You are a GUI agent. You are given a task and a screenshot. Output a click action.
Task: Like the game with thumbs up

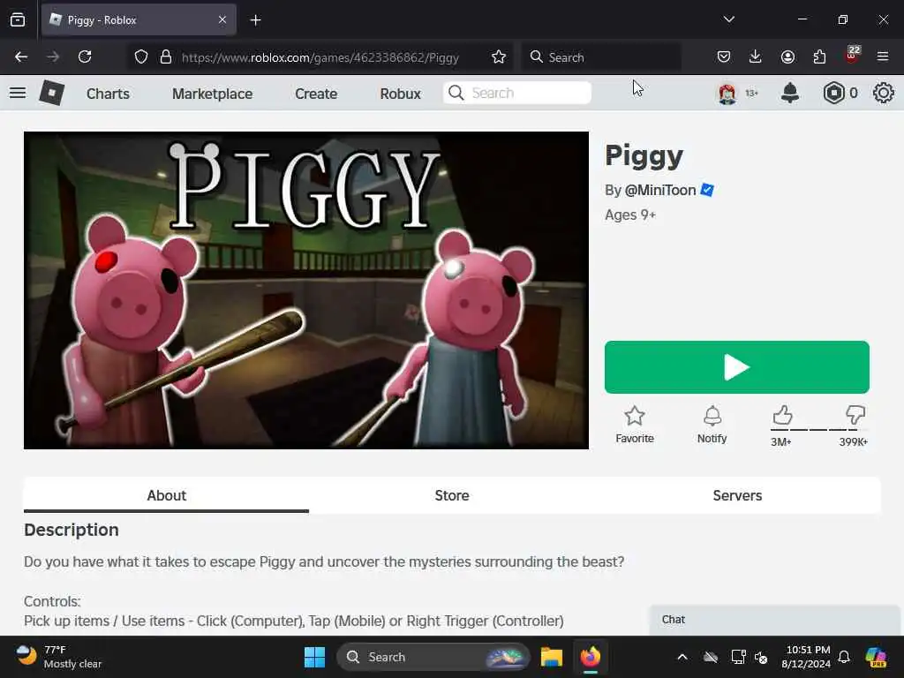coord(782,415)
